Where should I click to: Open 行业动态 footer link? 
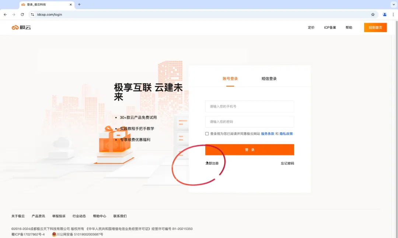[x=79, y=216]
